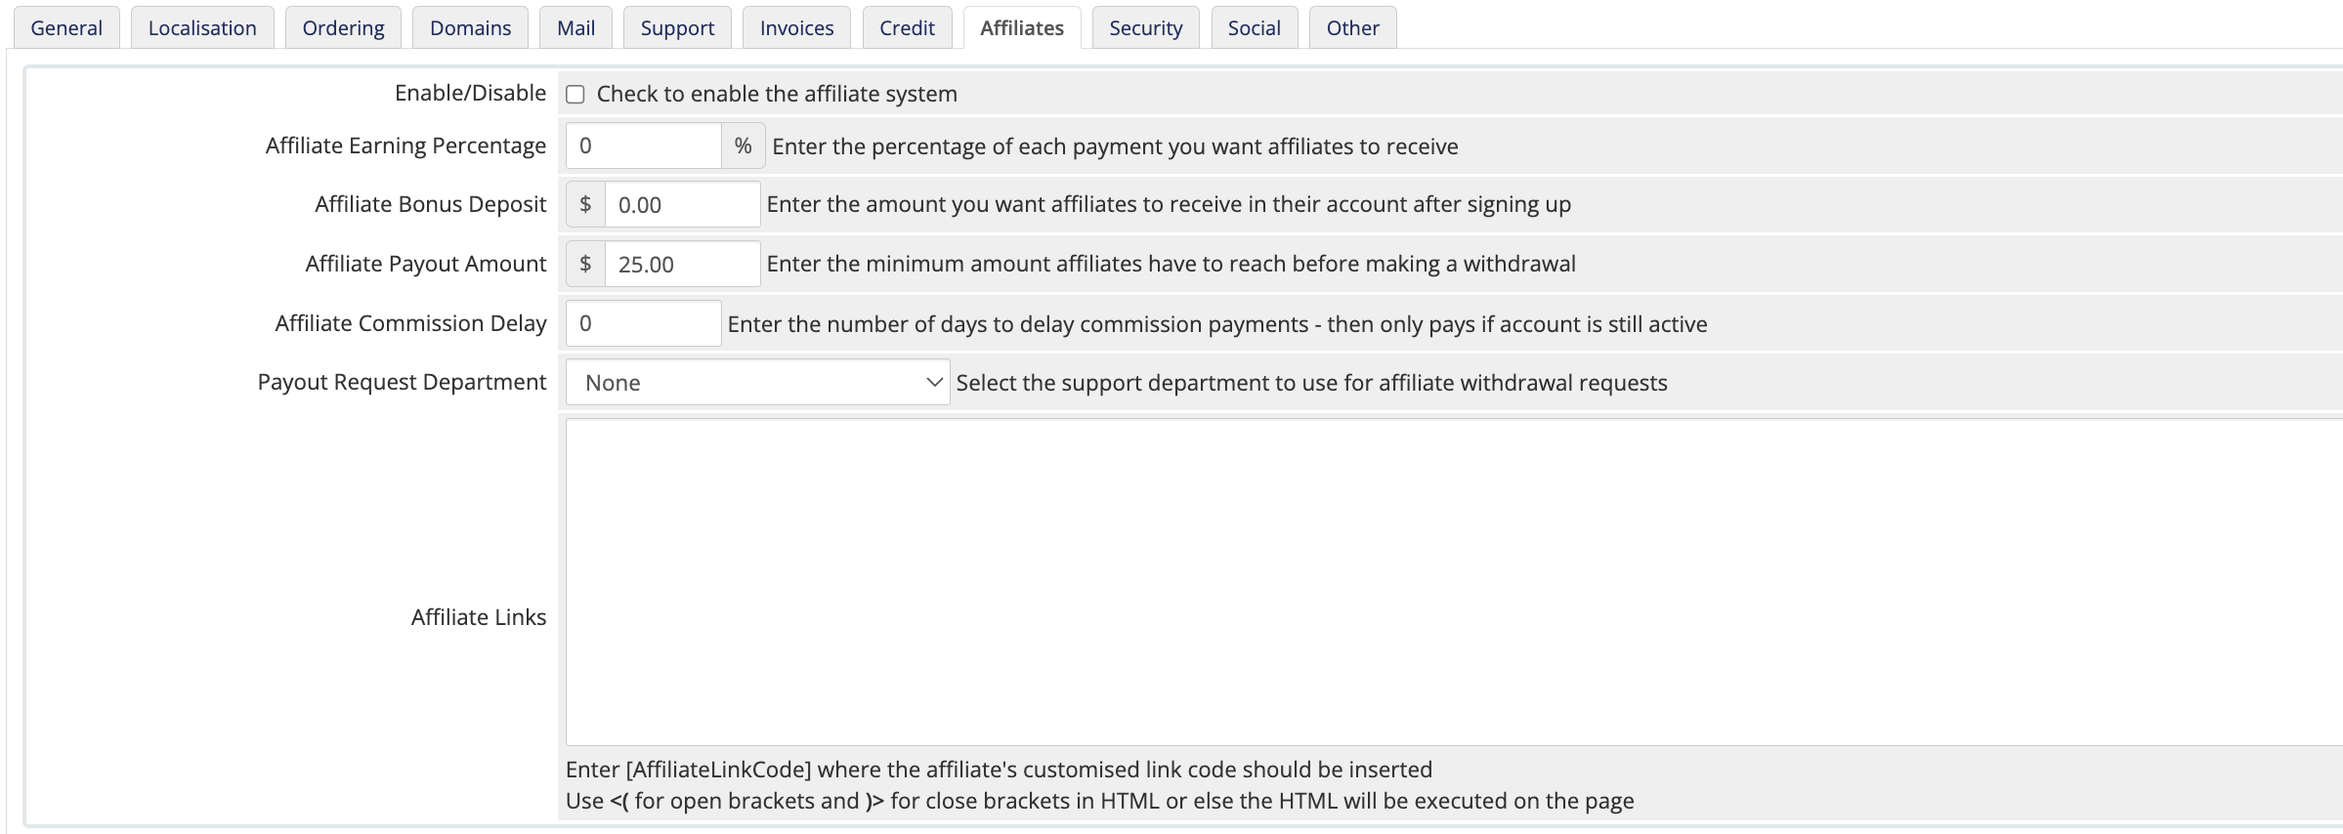2343x834 pixels.
Task: Click inside the Affiliate Links text area
Action: pos(1454,582)
